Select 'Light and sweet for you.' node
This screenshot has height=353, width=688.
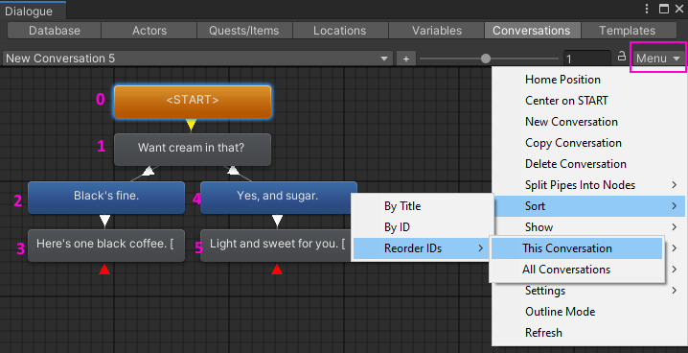(276, 246)
